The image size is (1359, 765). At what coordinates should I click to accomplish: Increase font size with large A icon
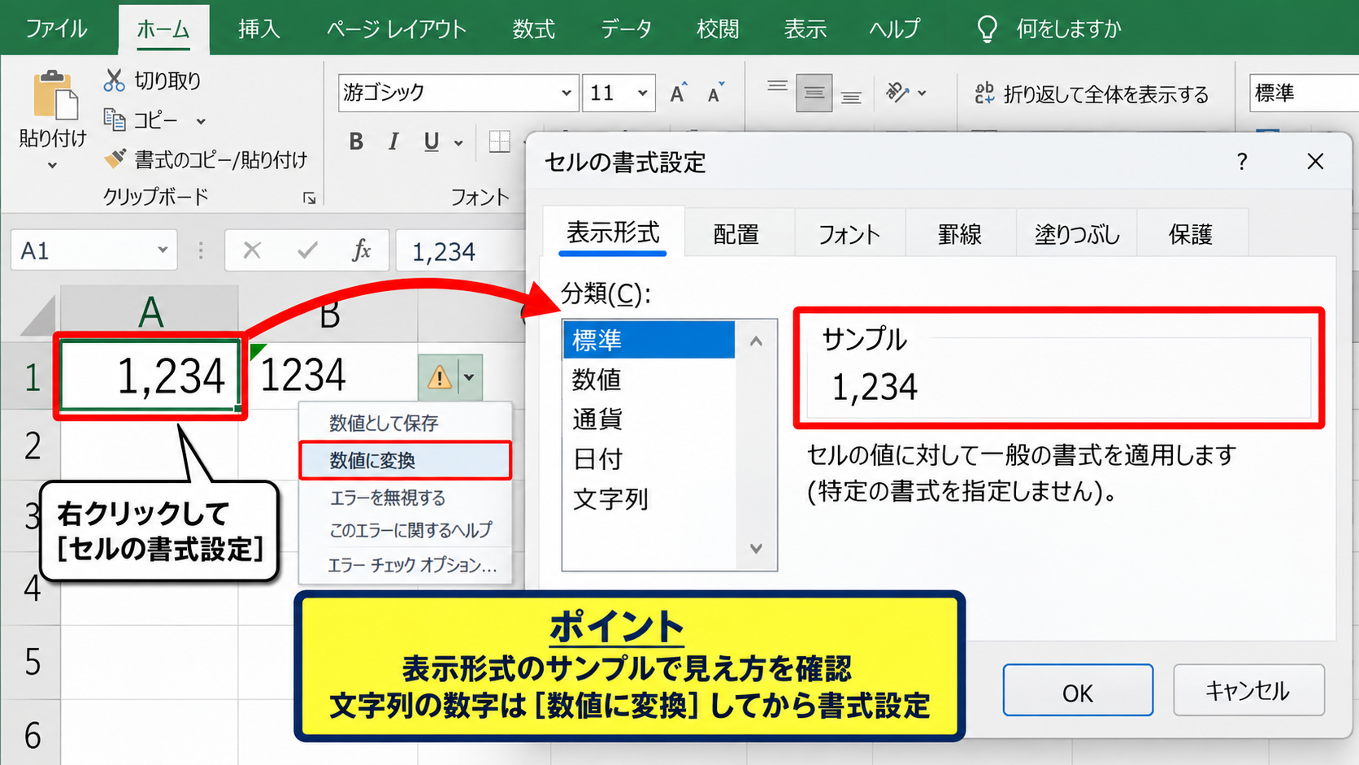[678, 93]
